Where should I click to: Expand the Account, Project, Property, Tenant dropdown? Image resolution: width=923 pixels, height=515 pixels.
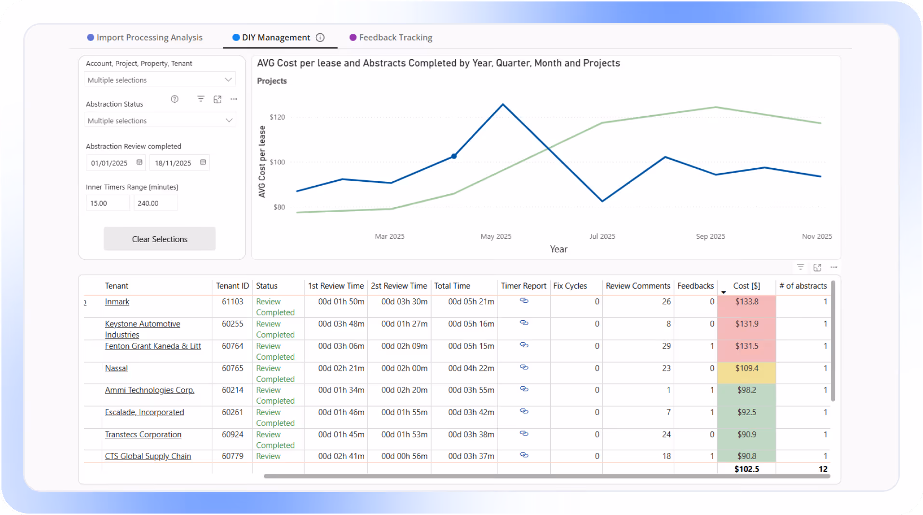228,79
